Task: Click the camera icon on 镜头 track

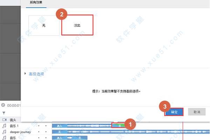Action: 5,119
